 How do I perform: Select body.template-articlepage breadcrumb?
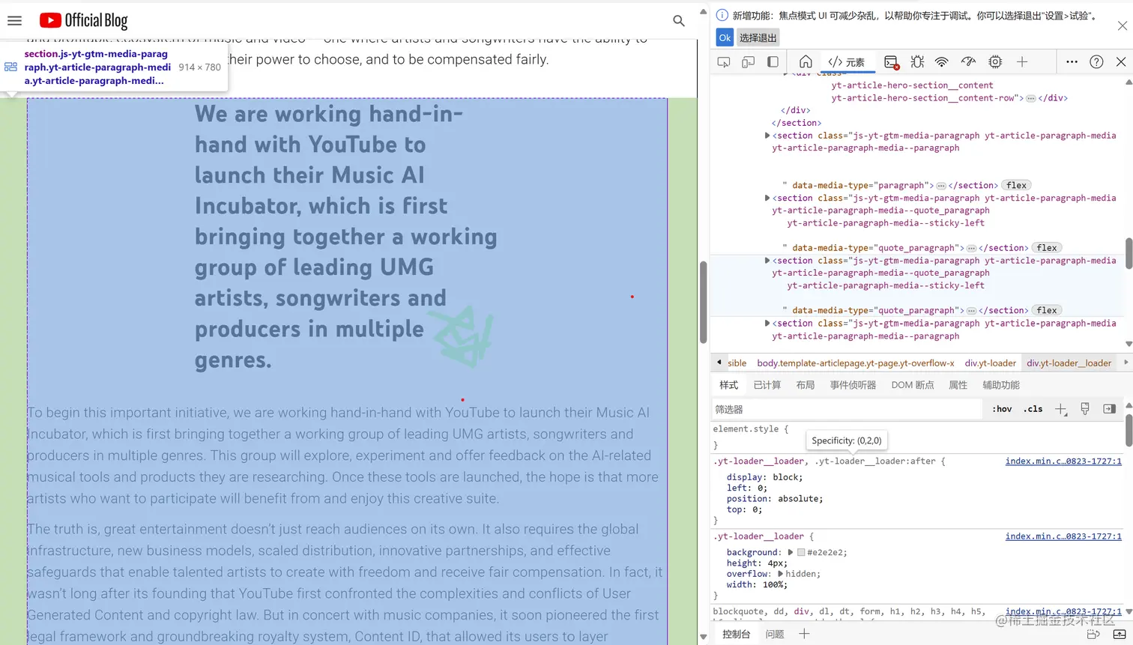(x=856, y=363)
